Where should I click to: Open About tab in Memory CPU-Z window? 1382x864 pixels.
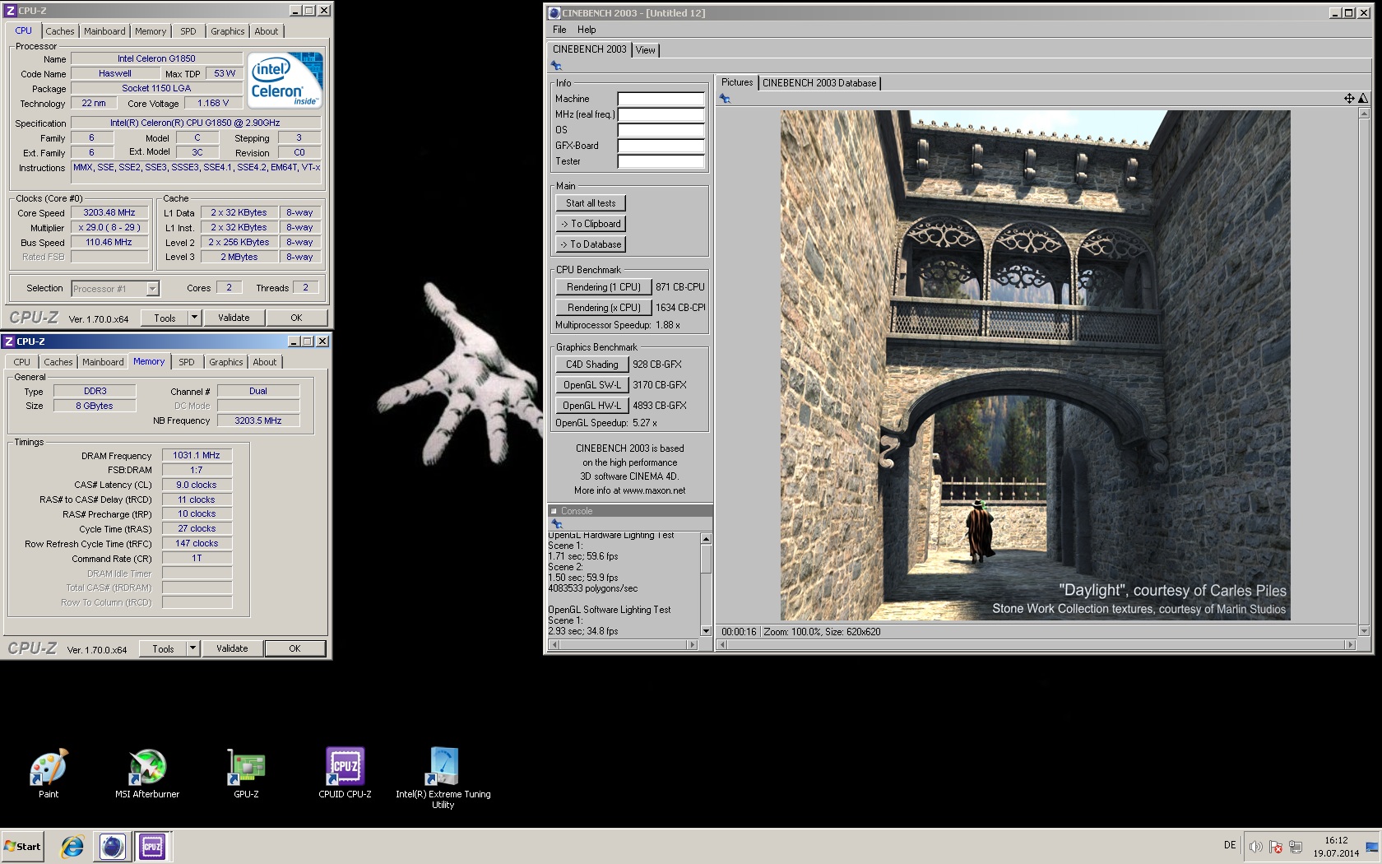(265, 362)
